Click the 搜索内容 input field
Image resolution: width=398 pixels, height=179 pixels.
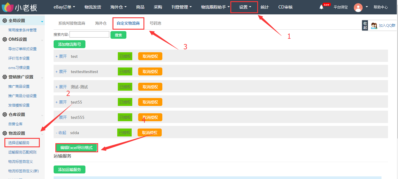[x=89, y=35]
